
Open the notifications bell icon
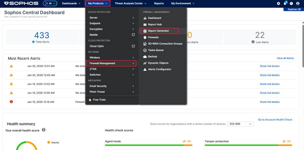click(285, 4)
